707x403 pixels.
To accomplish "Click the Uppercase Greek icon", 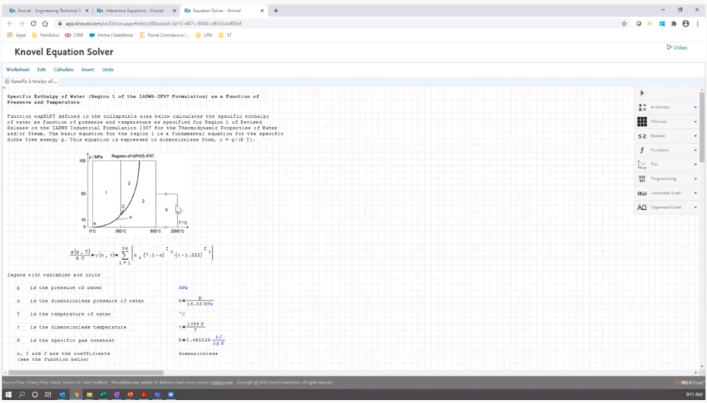I will coord(642,207).
